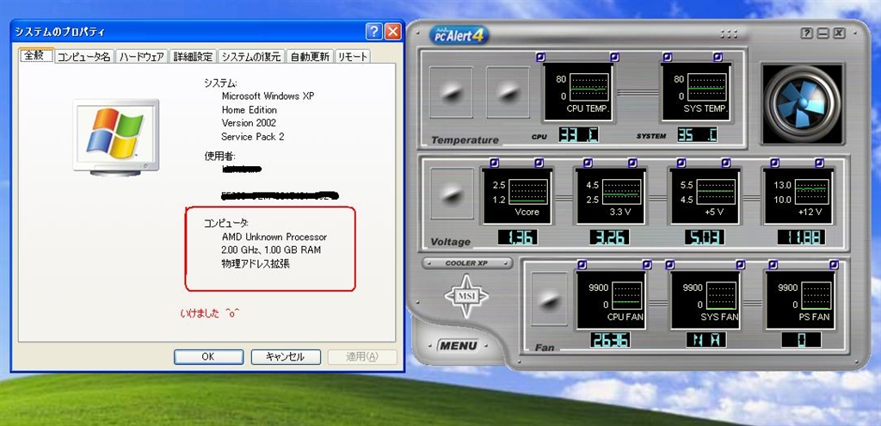Click right blue icon above +5 V gauge
This screenshot has height=426, width=881.
pyautogui.click(x=726, y=163)
